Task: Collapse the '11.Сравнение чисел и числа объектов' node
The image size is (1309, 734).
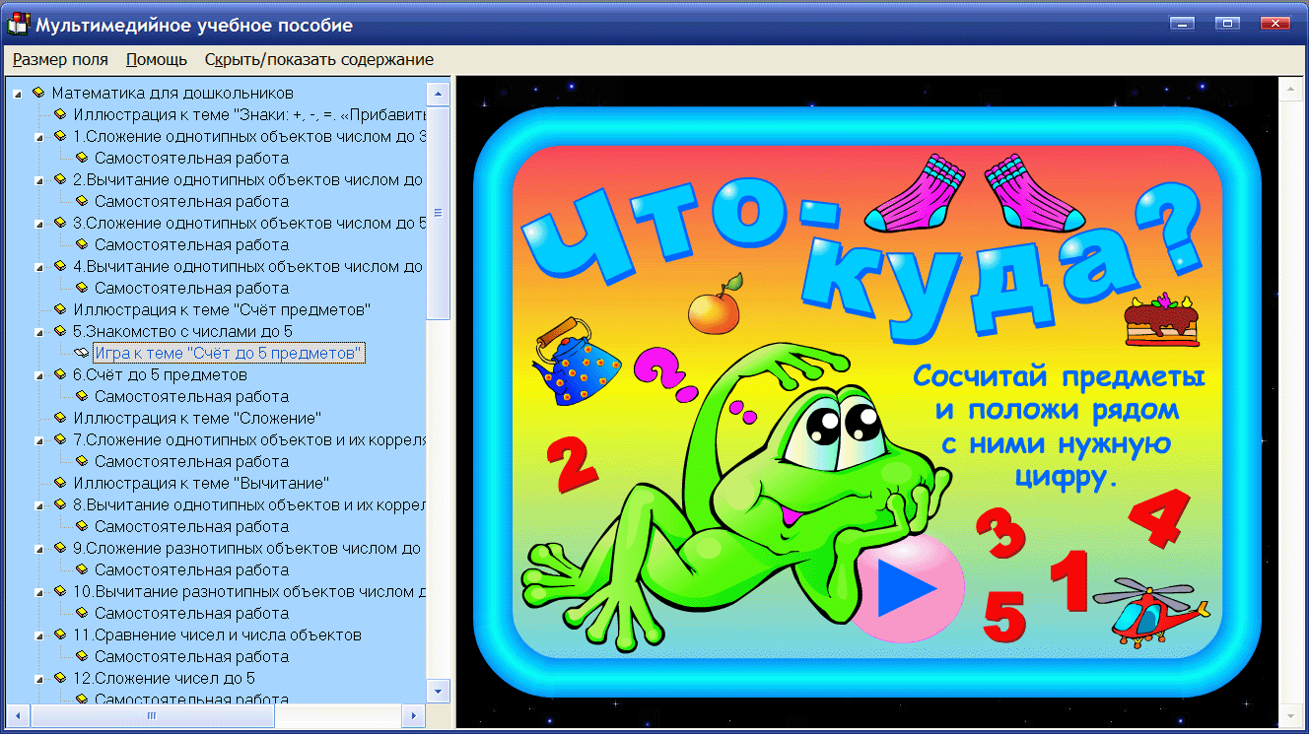Action: pyautogui.click(x=39, y=635)
